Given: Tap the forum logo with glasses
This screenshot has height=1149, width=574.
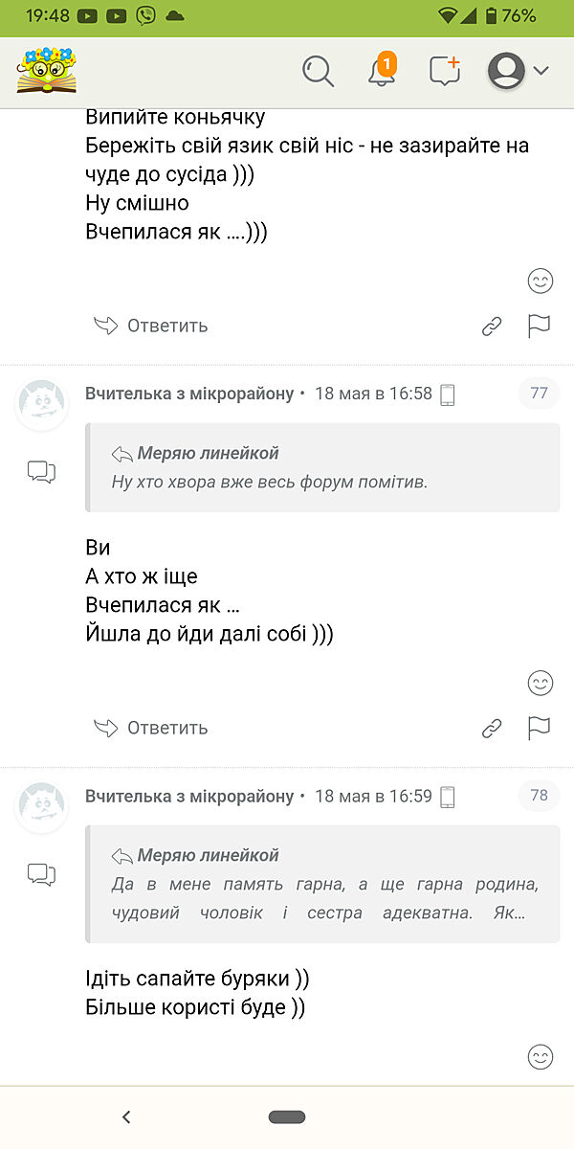Looking at the screenshot, I should (47, 71).
